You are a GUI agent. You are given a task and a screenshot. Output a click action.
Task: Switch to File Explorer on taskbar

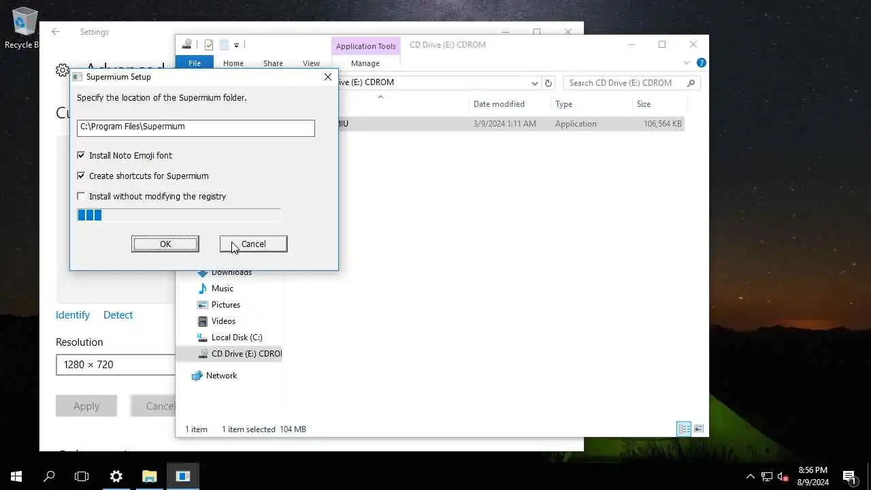point(150,476)
